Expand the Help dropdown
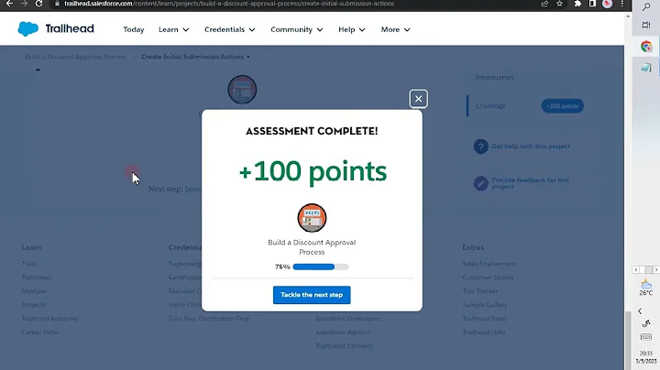Viewport: 660px width, 370px height. tap(351, 29)
